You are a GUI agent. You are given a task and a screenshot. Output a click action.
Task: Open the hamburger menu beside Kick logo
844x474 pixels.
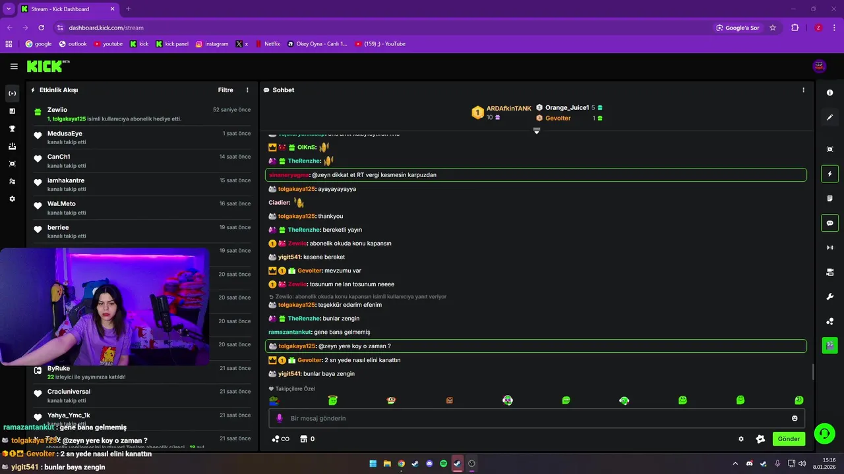(x=14, y=66)
